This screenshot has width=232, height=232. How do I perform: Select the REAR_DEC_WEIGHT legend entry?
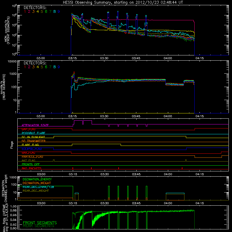pyautogui.click(x=36, y=191)
